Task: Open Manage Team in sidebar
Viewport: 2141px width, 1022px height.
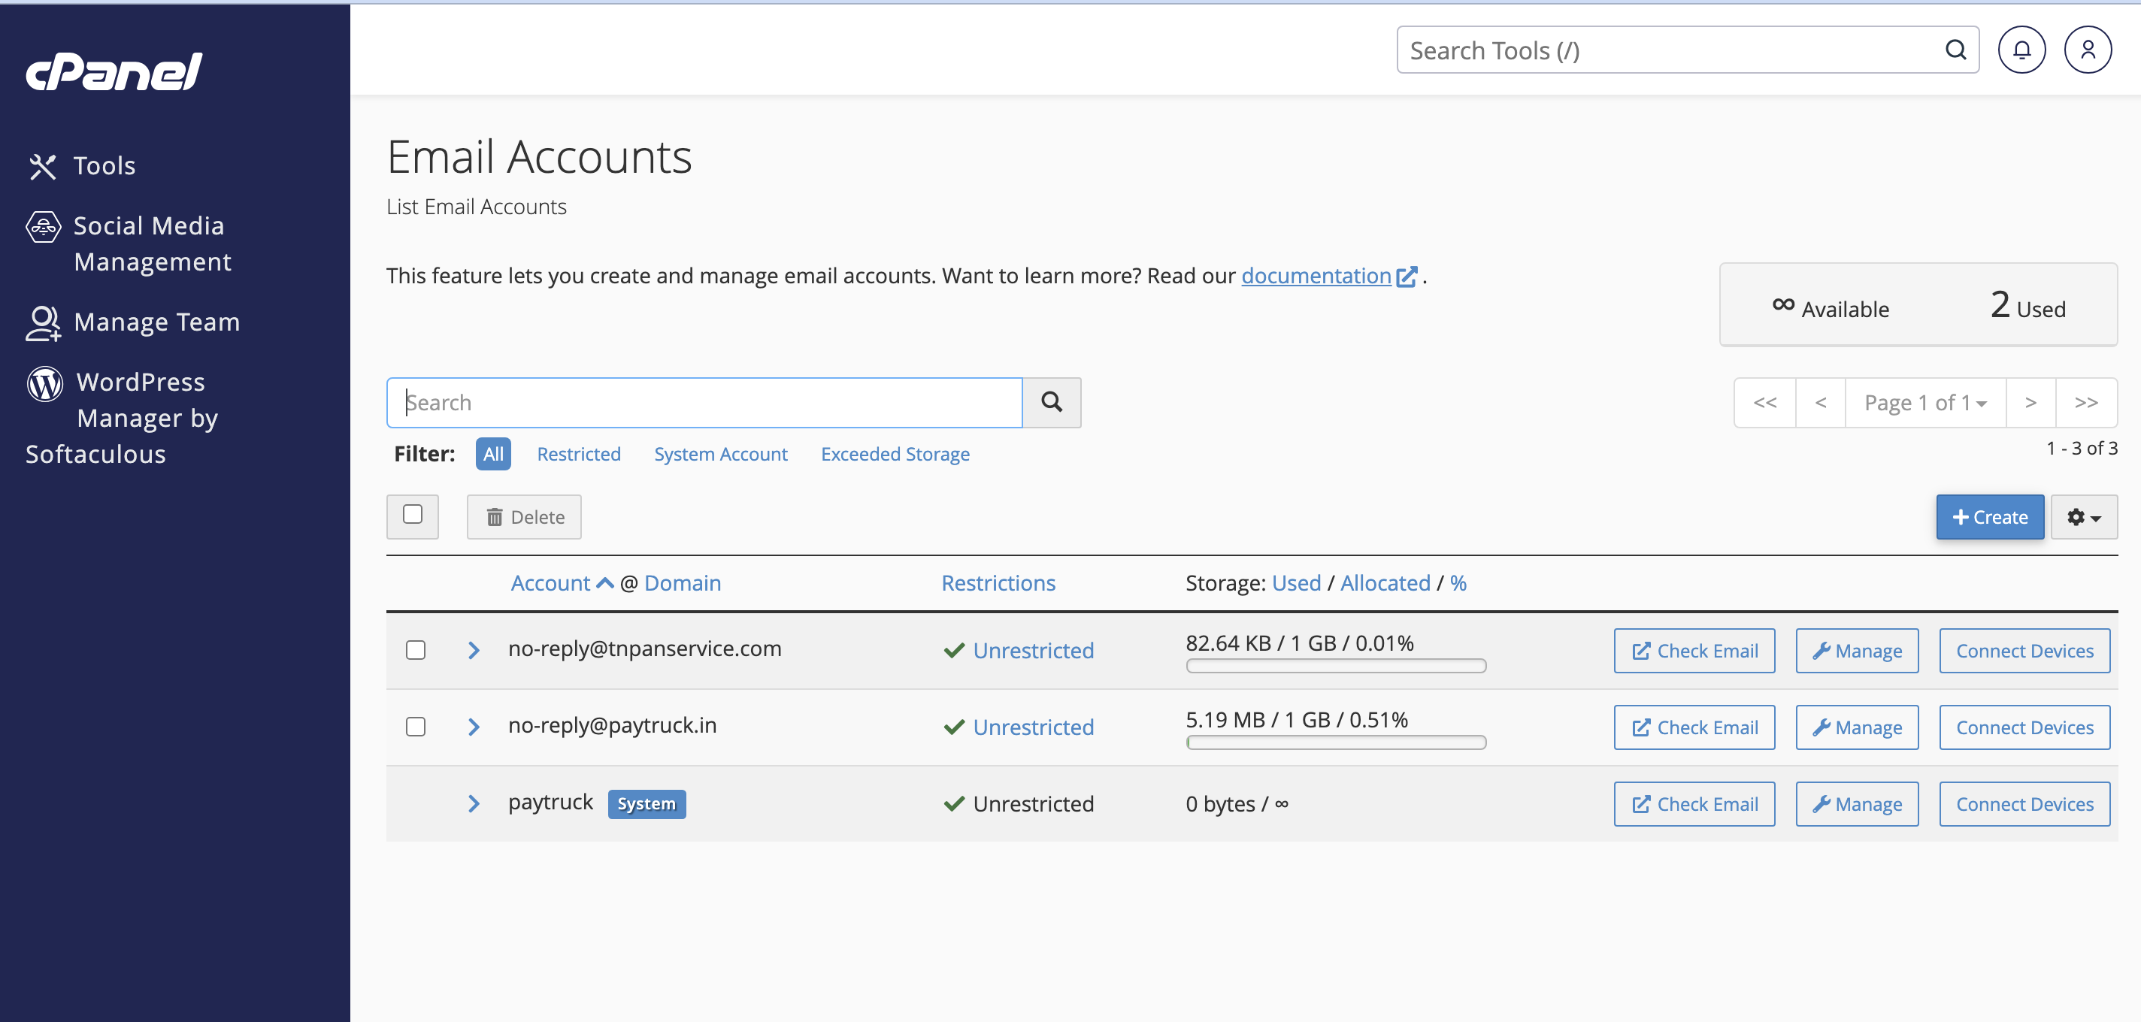Action: click(x=156, y=322)
